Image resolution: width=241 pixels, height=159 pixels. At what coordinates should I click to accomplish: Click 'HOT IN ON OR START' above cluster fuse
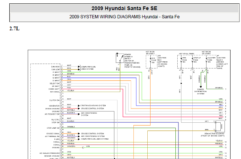pos(206,53)
